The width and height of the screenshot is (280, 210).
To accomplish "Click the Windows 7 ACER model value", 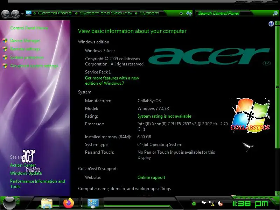I will [153, 108].
